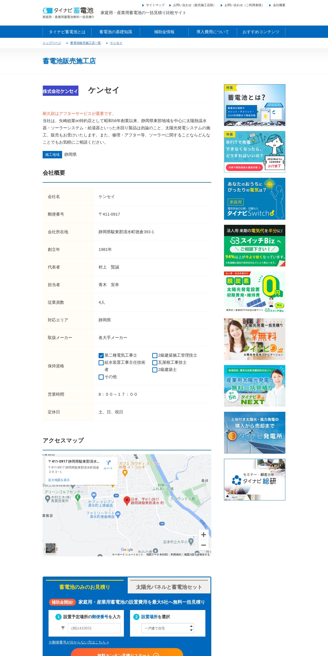This screenshot has height=656, width=328.
Task: Click the 木村土木 location marker on map
Action: point(47,498)
